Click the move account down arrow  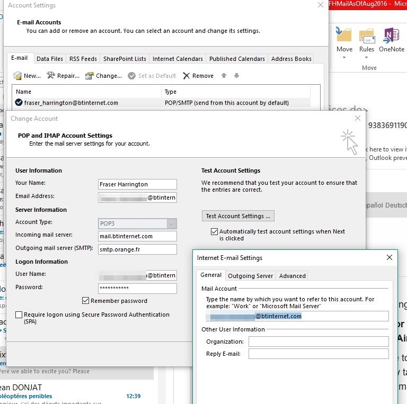236,76
